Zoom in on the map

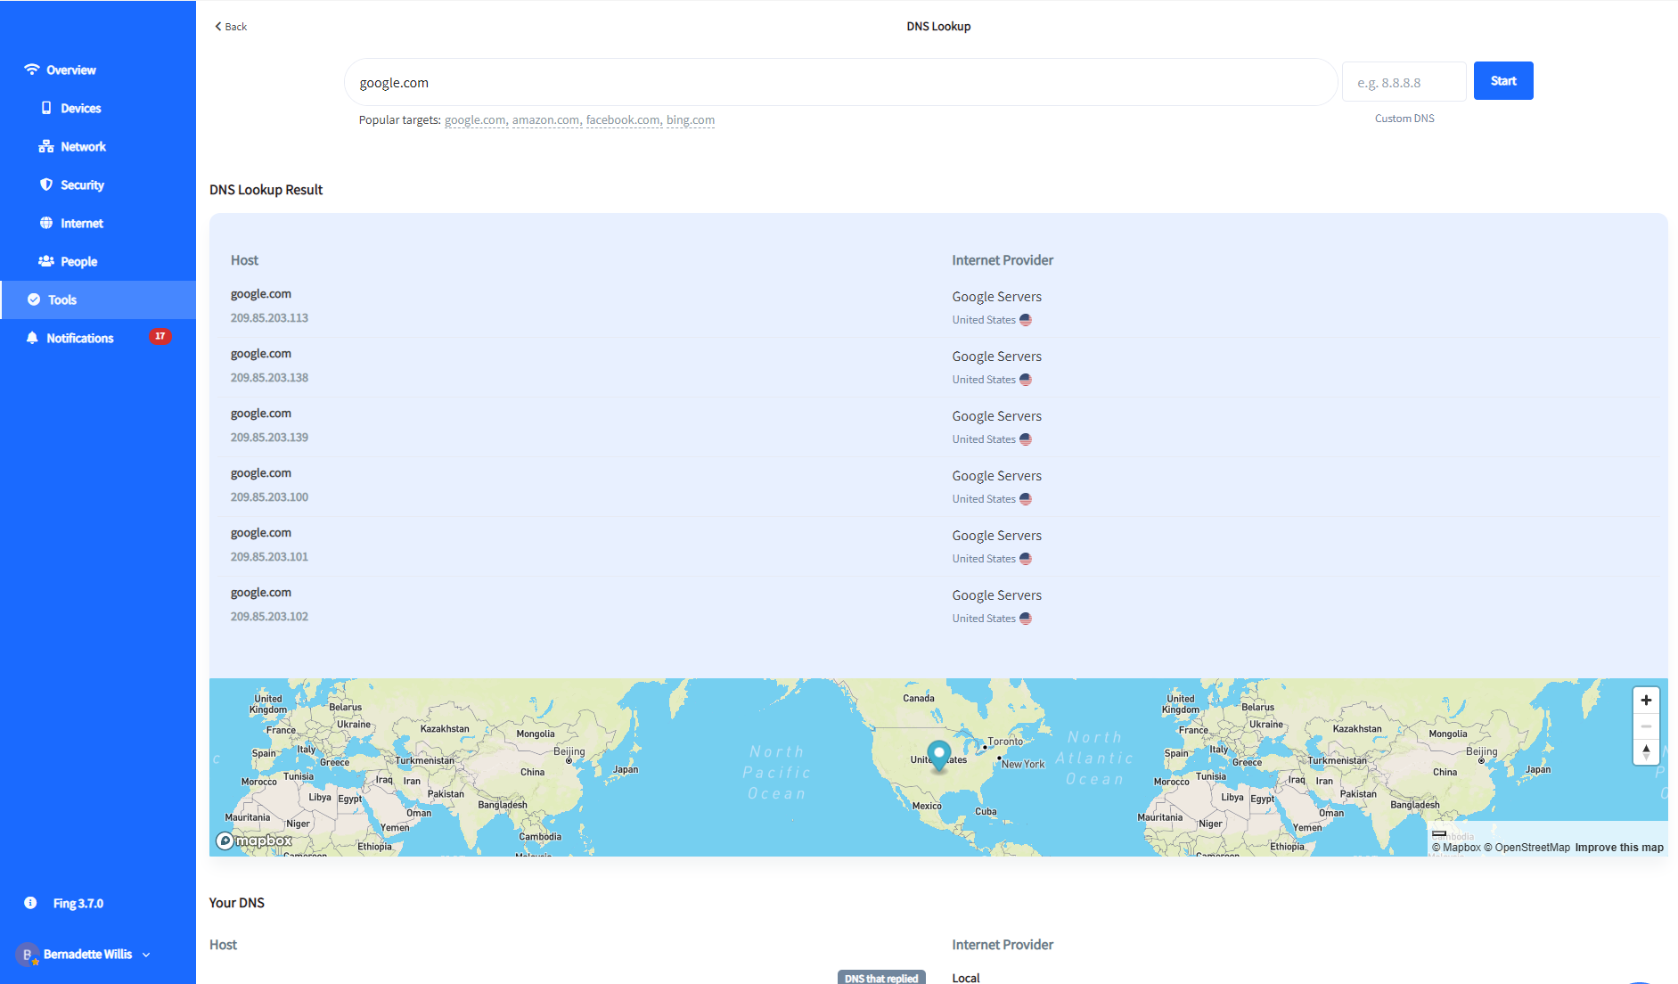pos(1646,701)
